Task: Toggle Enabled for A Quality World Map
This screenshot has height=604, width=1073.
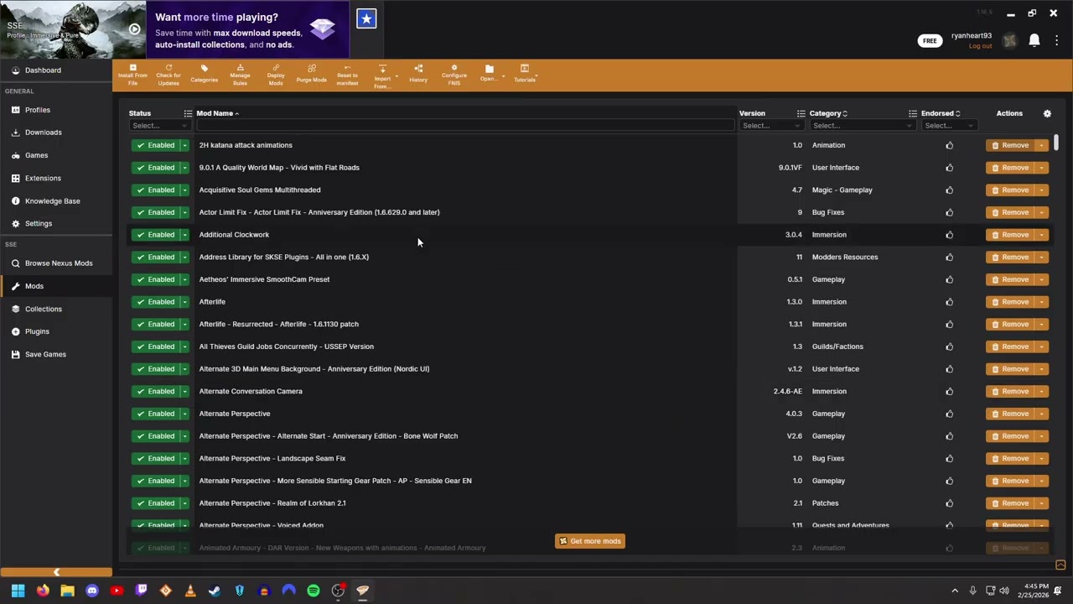Action: (x=155, y=168)
